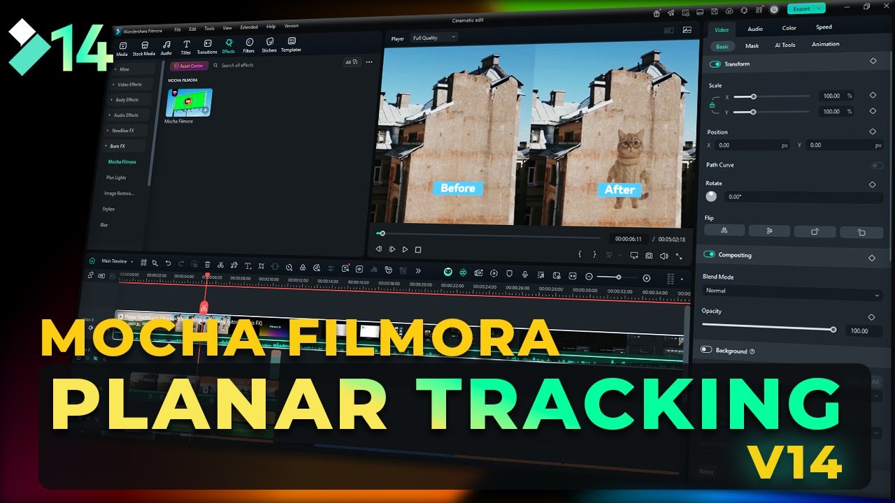The image size is (895, 503).
Task: Click the crop tool in timeline toolbar
Action: pyautogui.click(x=261, y=265)
